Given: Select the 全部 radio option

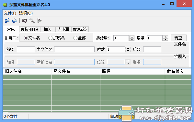Looking at the screenshot, I should coord(79,38).
